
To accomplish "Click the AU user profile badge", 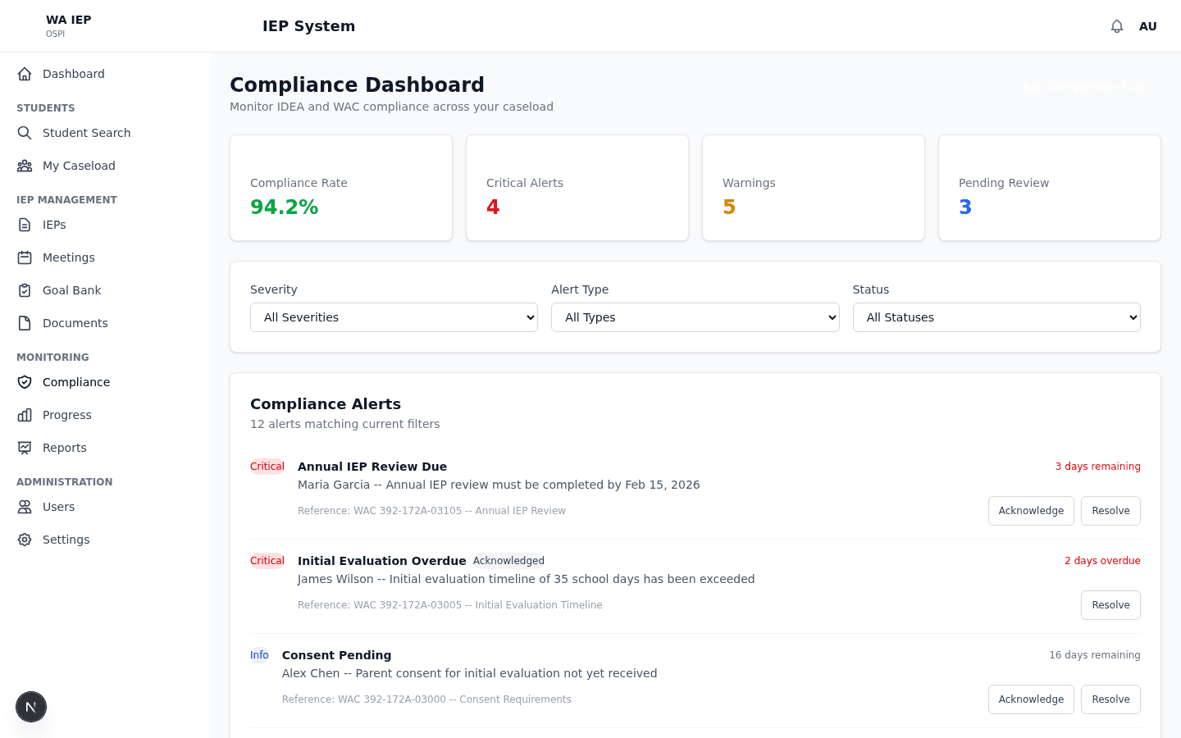I will coord(1148,25).
